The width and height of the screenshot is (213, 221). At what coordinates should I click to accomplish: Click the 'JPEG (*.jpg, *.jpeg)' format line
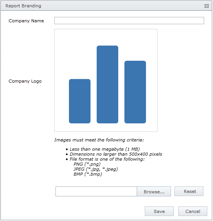click(x=96, y=169)
